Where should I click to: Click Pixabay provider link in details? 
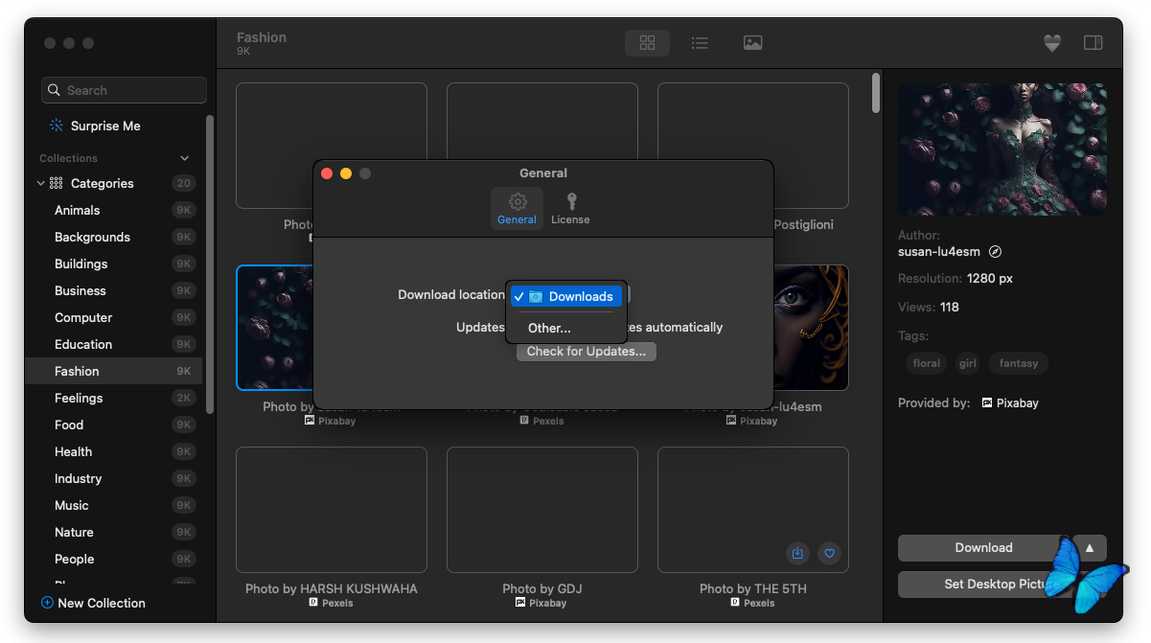tap(1009, 403)
